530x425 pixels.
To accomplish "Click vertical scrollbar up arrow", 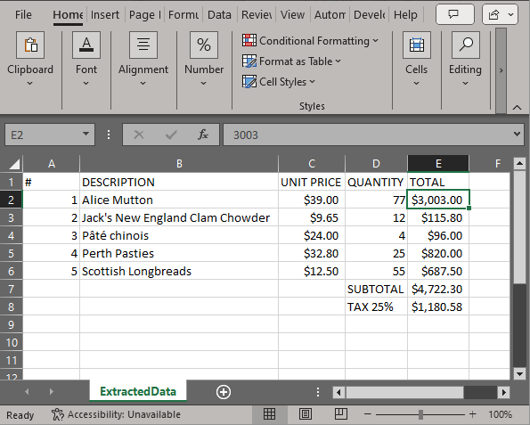I will click(519, 164).
